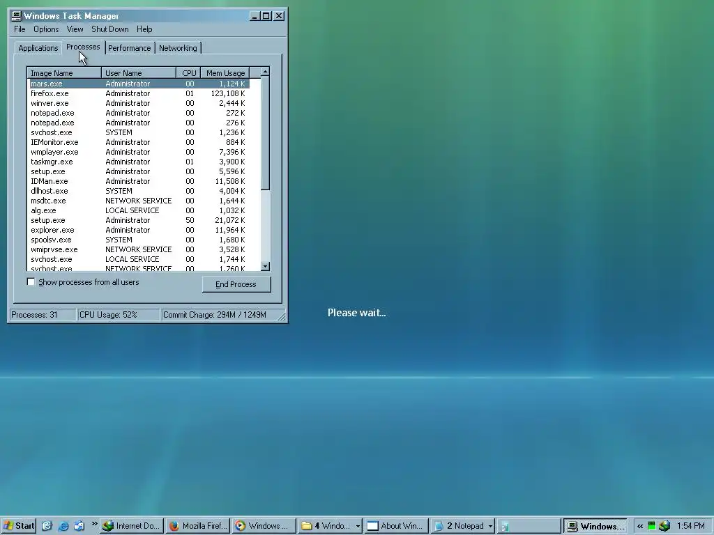The width and height of the screenshot is (714, 535).
Task: Open the Start menu
Action: pyautogui.click(x=19, y=526)
